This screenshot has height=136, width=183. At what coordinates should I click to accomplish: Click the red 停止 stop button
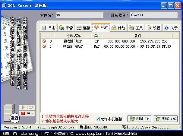click(x=27, y=113)
